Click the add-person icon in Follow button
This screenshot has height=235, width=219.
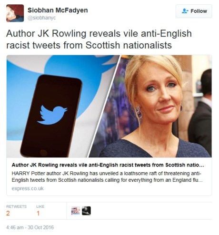point(185,11)
